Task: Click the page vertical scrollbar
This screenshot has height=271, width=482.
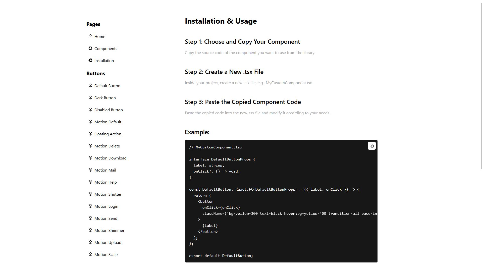Action: pos(481,85)
